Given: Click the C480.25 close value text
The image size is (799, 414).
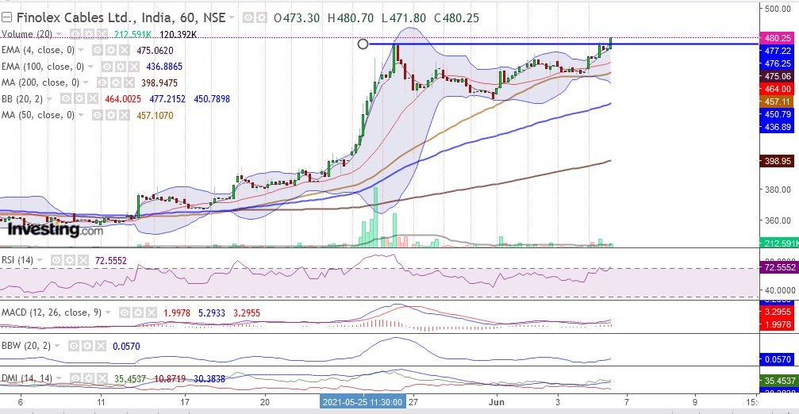Looking at the screenshot, I should (456, 18).
